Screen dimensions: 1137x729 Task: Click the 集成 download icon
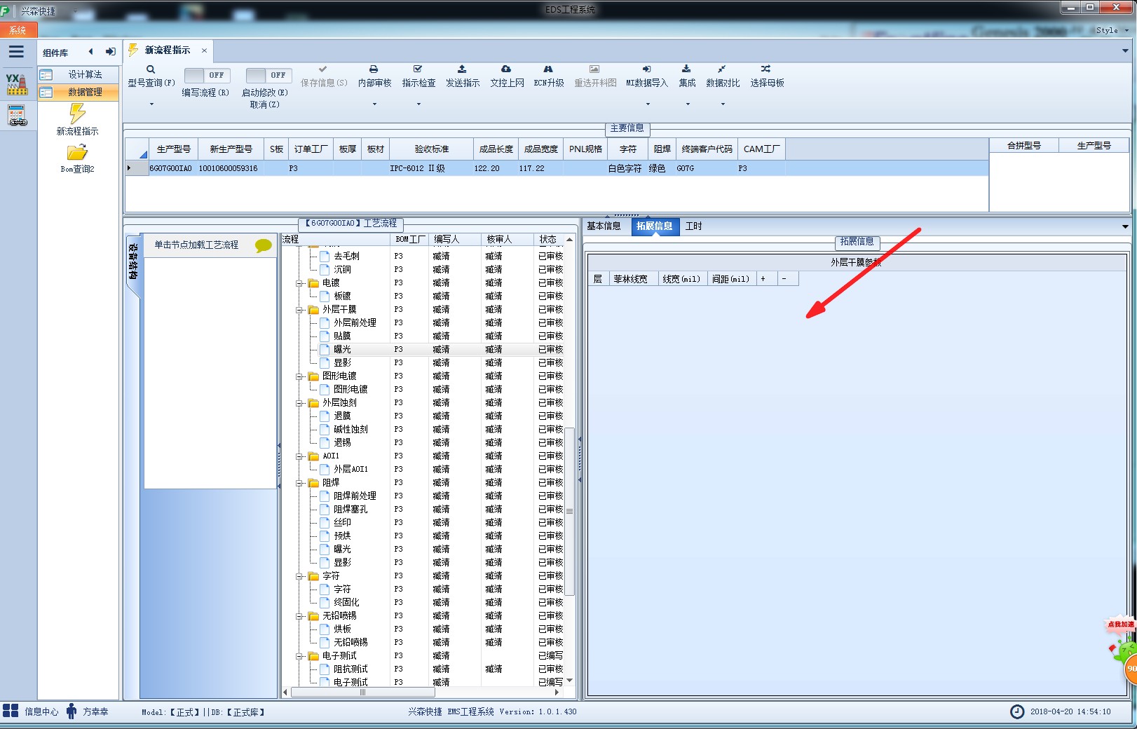[686, 69]
